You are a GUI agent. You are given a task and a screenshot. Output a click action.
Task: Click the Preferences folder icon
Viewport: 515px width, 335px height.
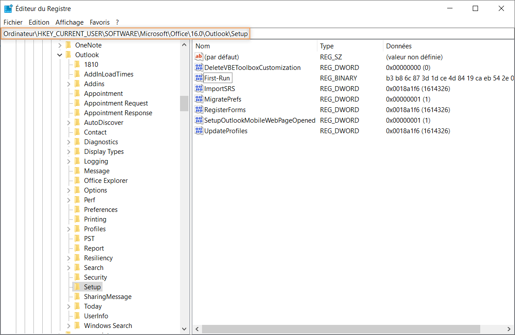[77, 209]
